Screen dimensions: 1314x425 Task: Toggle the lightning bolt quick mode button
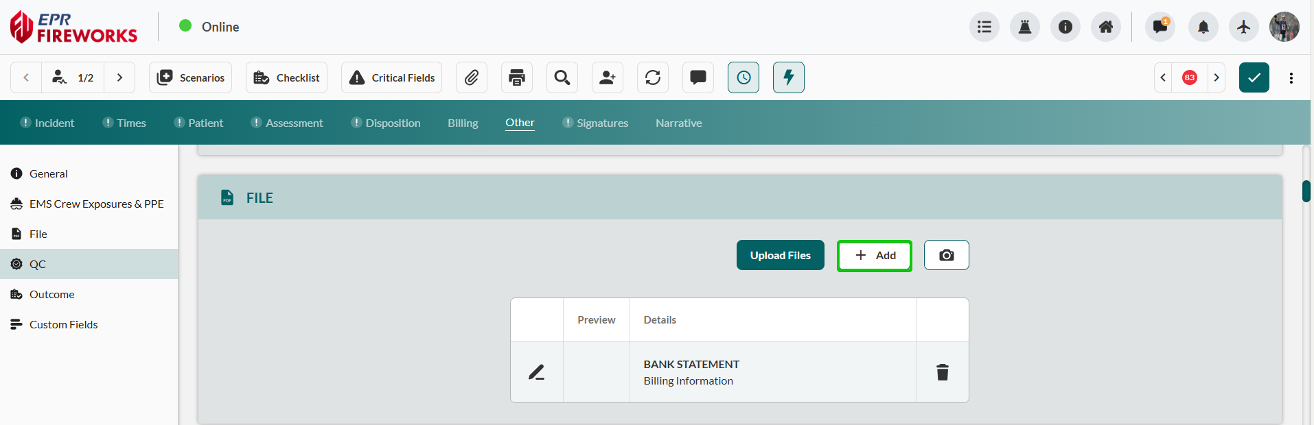[x=789, y=77]
